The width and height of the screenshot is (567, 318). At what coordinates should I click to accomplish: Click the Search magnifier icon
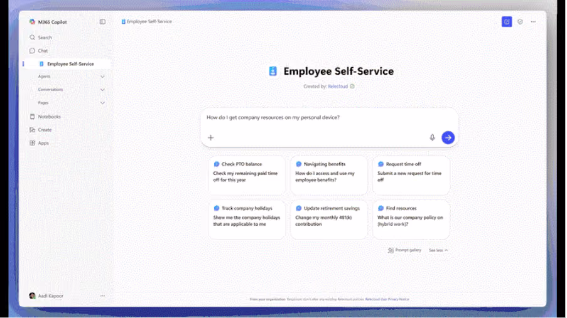coord(32,38)
